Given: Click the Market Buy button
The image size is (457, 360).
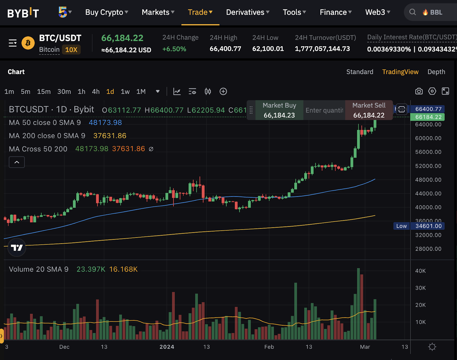Looking at the screenshot, I should 279,110.
